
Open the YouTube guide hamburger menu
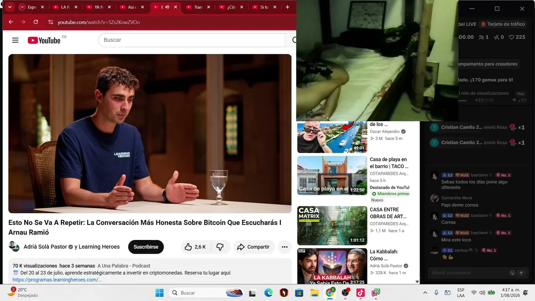[x=15, y=40]
